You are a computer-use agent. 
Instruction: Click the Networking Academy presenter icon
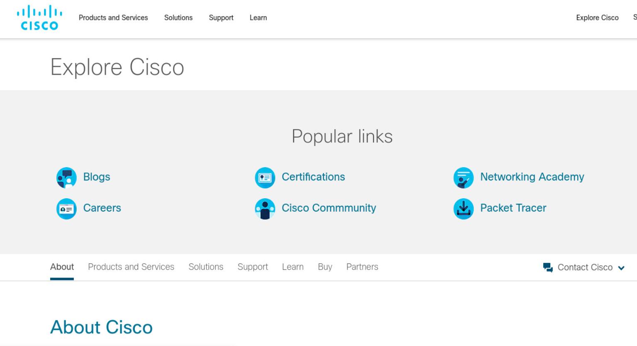tap(464, 178)
